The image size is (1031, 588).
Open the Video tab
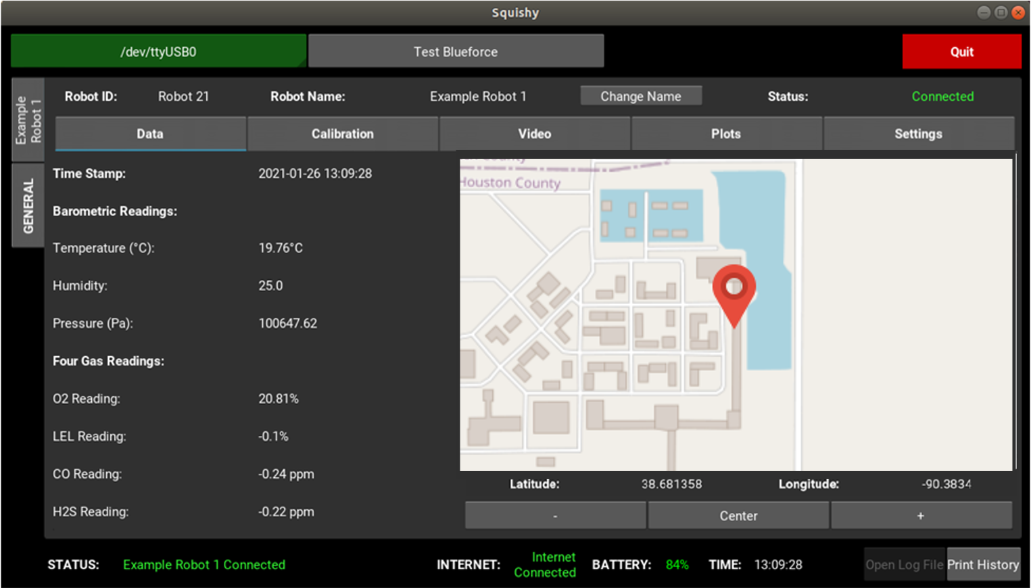(534, 134)
